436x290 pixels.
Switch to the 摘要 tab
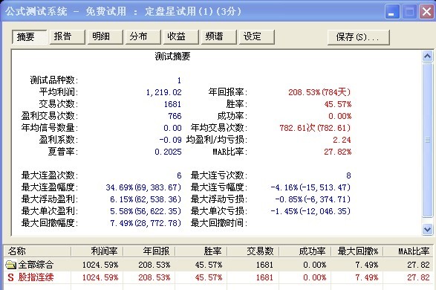29,37
